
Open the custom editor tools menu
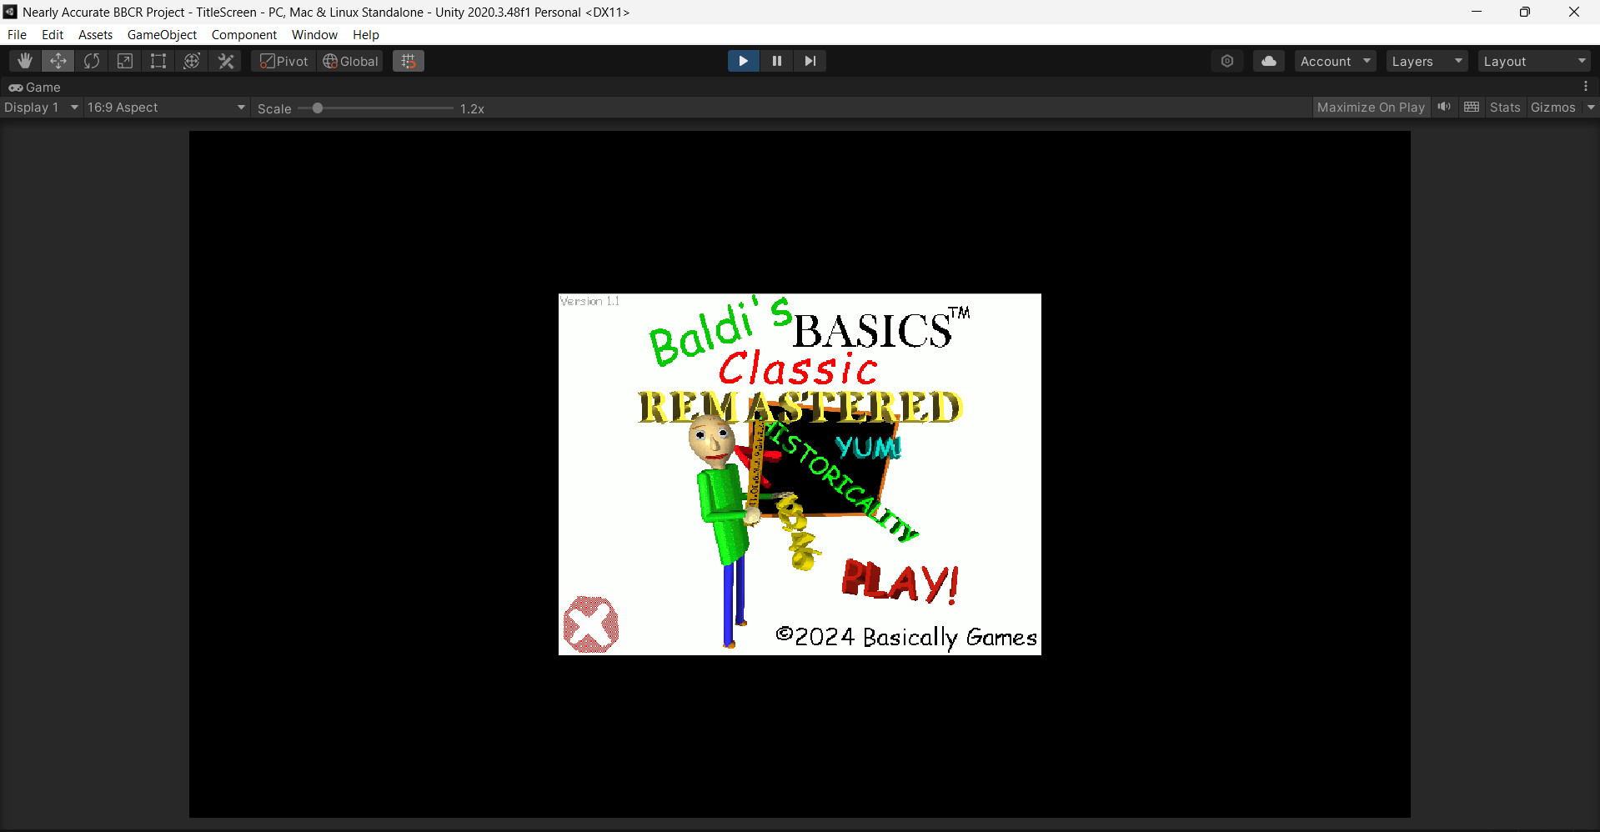225,60
